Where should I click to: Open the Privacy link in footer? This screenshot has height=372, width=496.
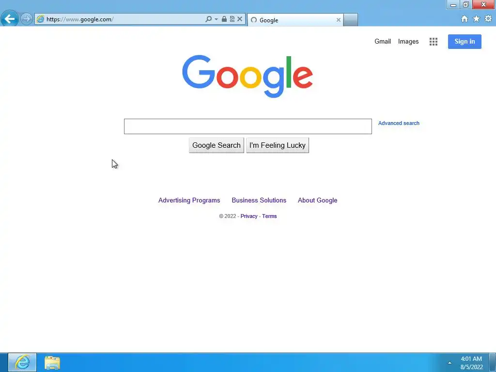pos(249,216)
